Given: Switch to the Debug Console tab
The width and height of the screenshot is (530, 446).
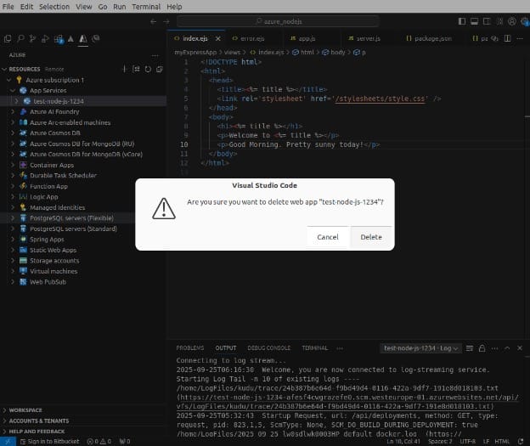Looking at the screenshot, I should click(268, 348).
